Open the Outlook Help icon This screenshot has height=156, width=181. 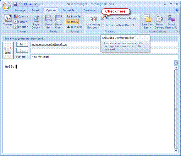pos(177,10)
